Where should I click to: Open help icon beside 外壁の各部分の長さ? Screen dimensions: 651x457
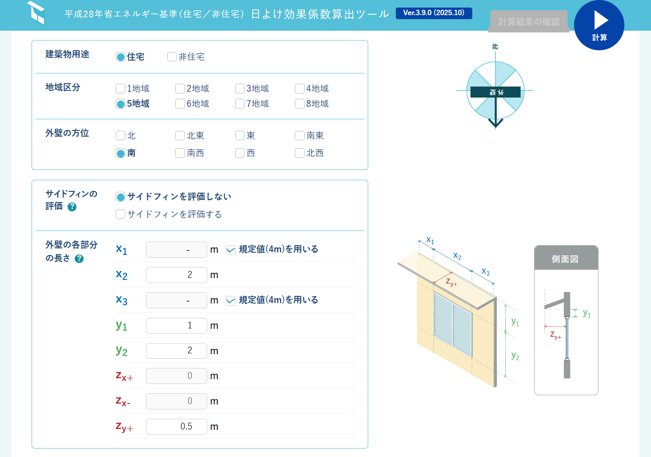click(79, 259)
